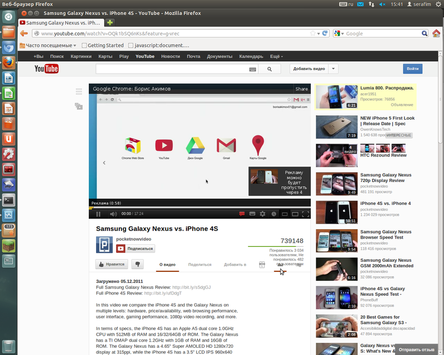Screen dimensions: 444x355
Task: Open the URL history dropdown arrow
Action: pos(319,34)
